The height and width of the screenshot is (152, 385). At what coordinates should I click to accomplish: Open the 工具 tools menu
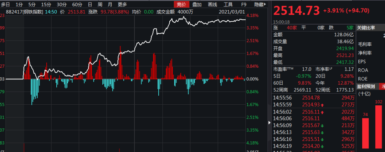click(x=228, y=5)
